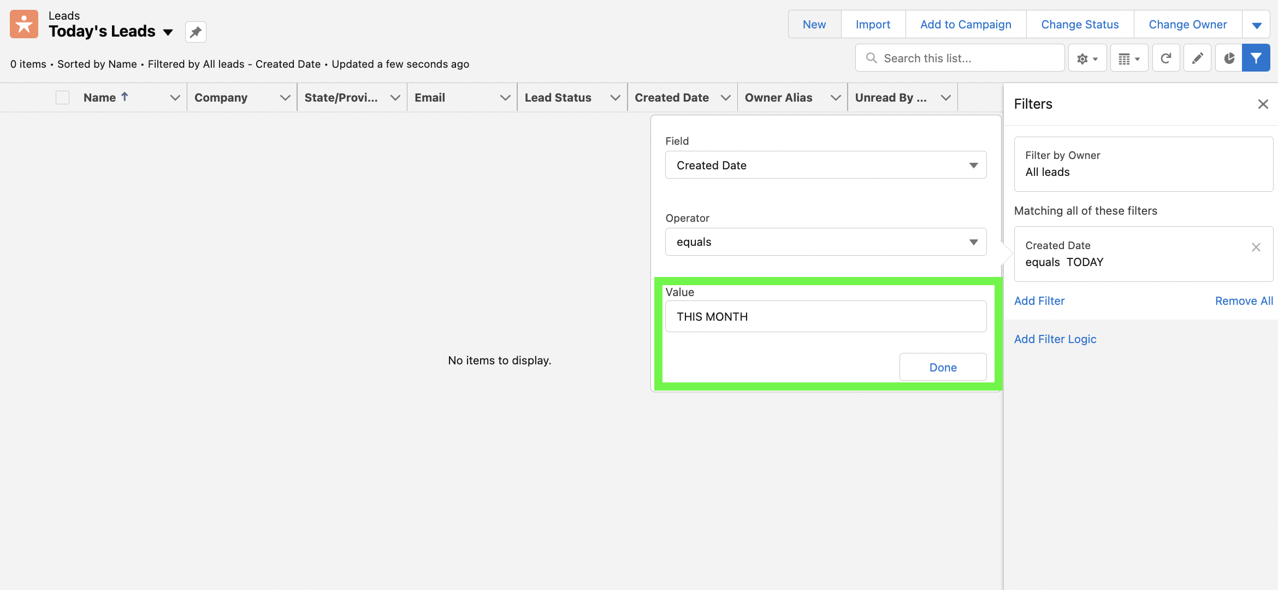The image size is (1278, 590).
Task: Pin the Today's Leads list view
Action: (x=196, y=32)
